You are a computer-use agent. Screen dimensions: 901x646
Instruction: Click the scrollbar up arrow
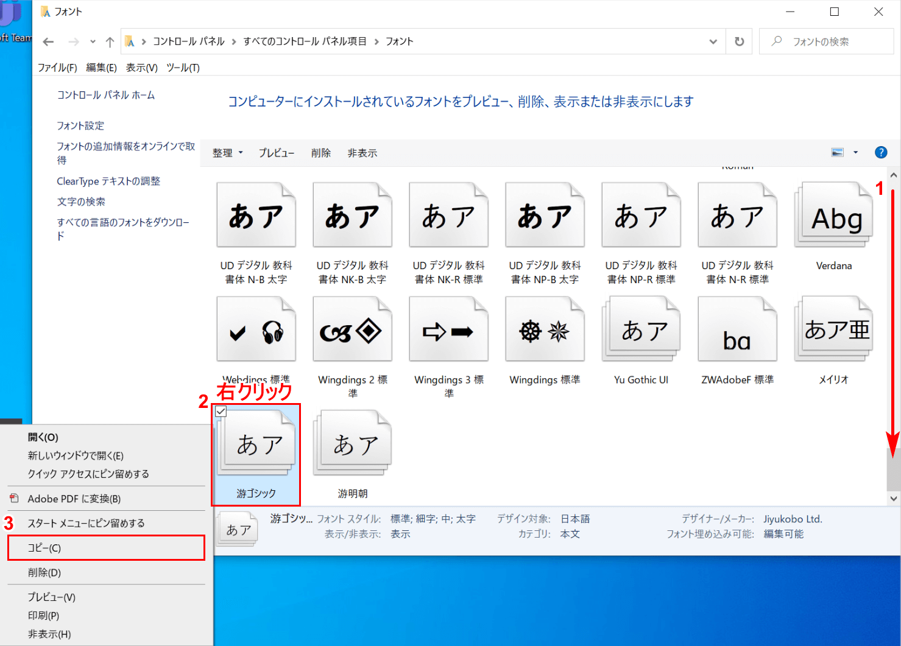pos(894,175)
